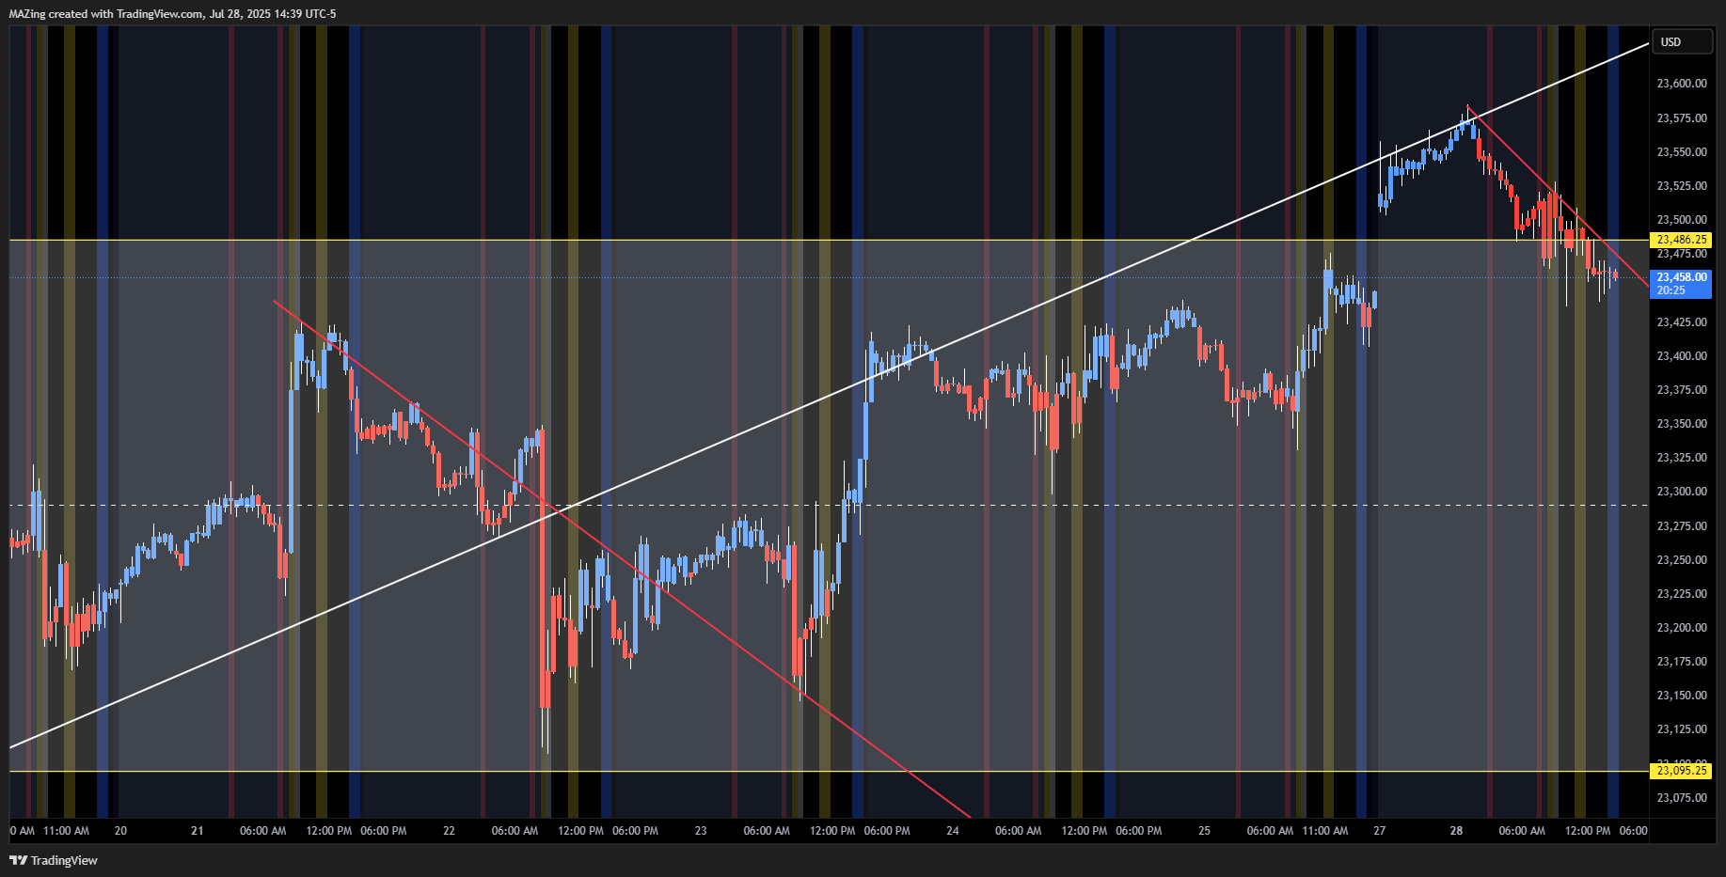1726x877 pixels.
Task: Click the 23,575.00 price axis label
Action: (1682, 118)
